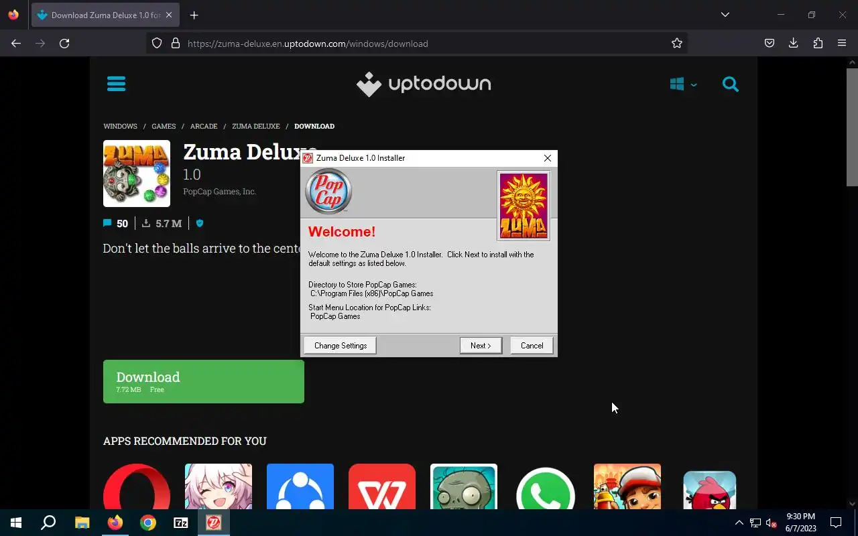The image size is (858, 536).
Task: Open the Opera recommended app
Action: [137, 486]
